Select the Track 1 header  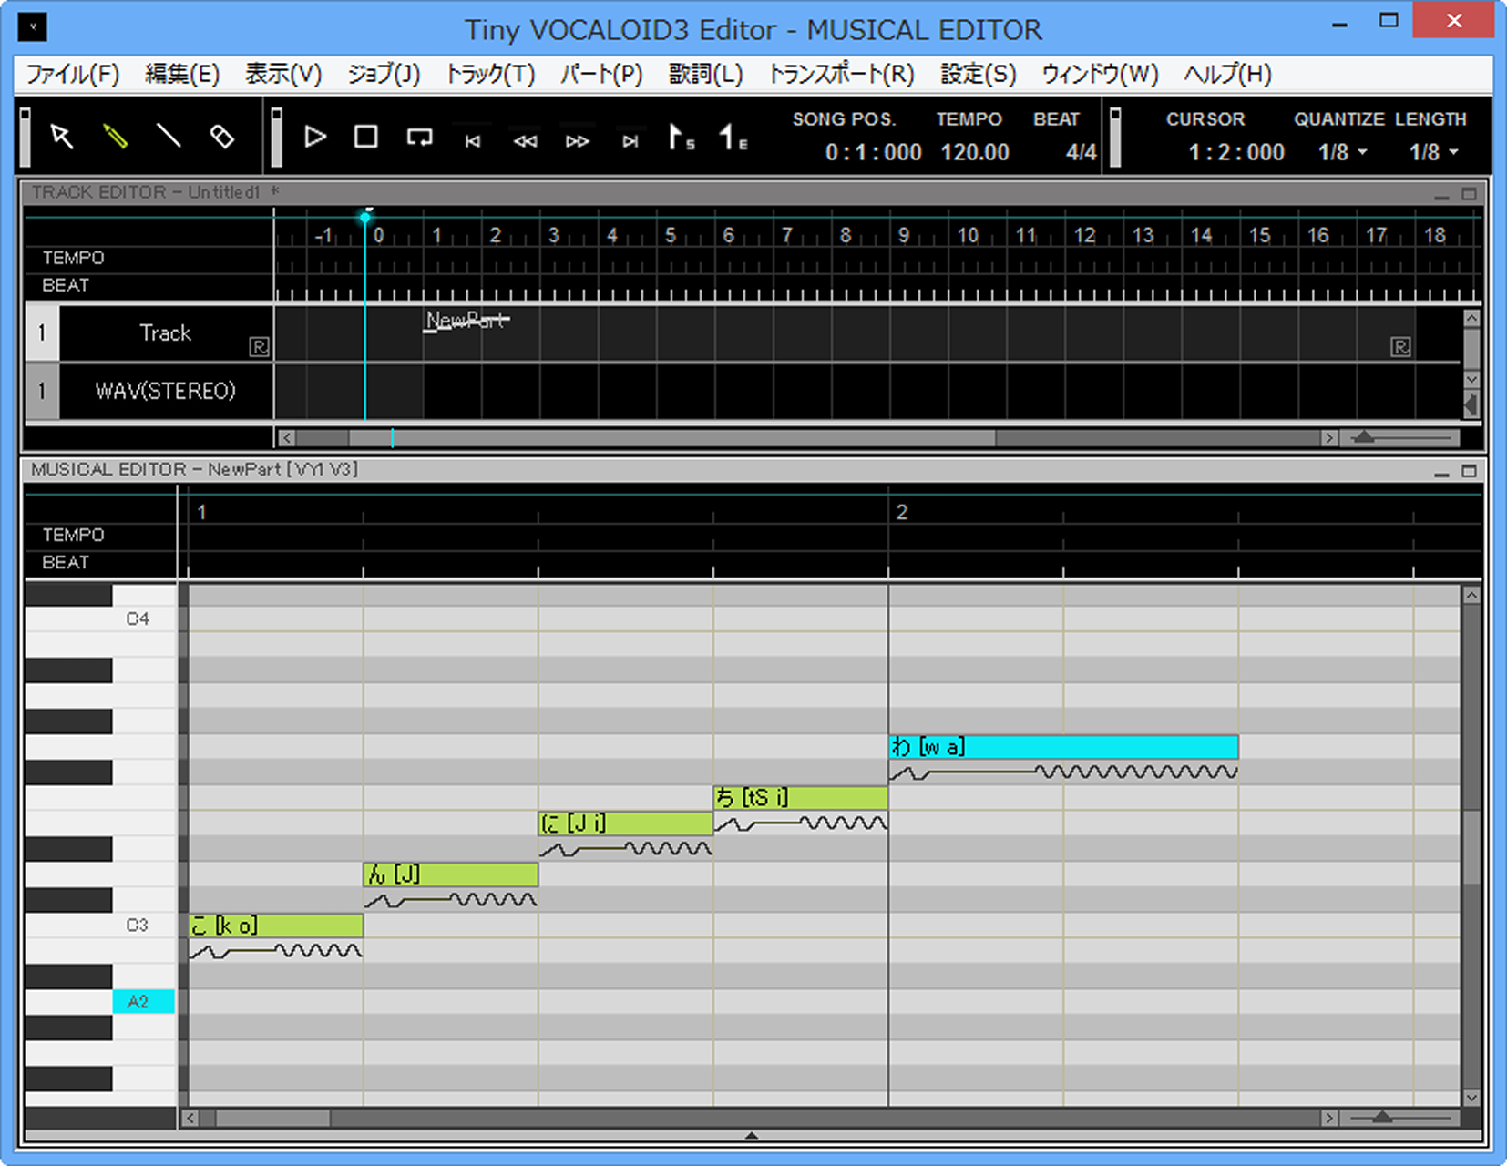165,332
